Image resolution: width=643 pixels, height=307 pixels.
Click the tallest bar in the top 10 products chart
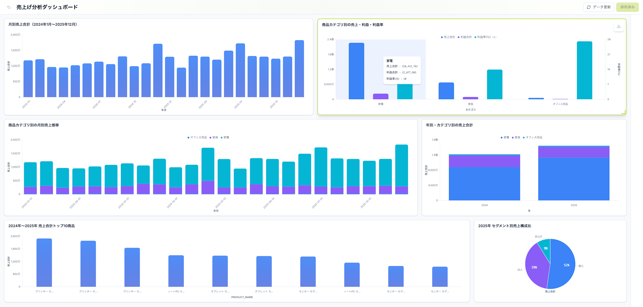coord(44,263)
